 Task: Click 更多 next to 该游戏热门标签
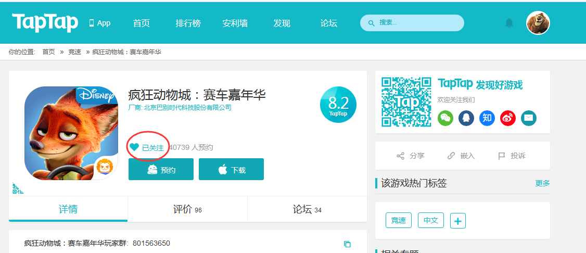tap(543, 183)
